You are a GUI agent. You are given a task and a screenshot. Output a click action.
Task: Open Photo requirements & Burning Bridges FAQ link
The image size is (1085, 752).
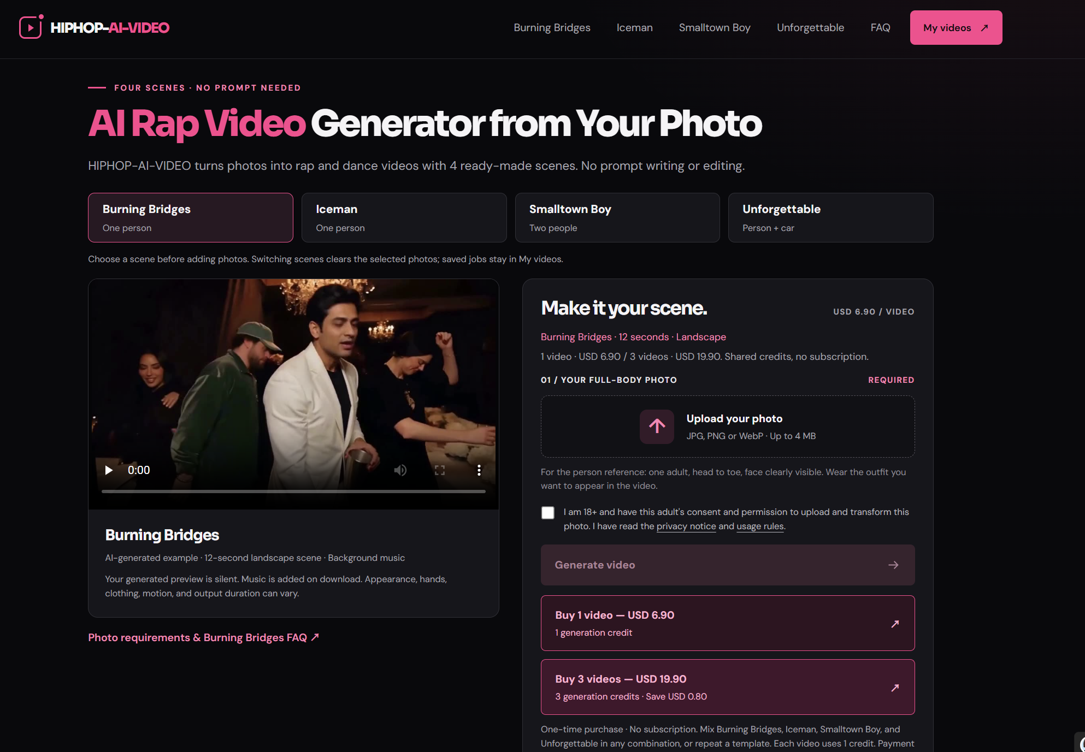(203, 637)
